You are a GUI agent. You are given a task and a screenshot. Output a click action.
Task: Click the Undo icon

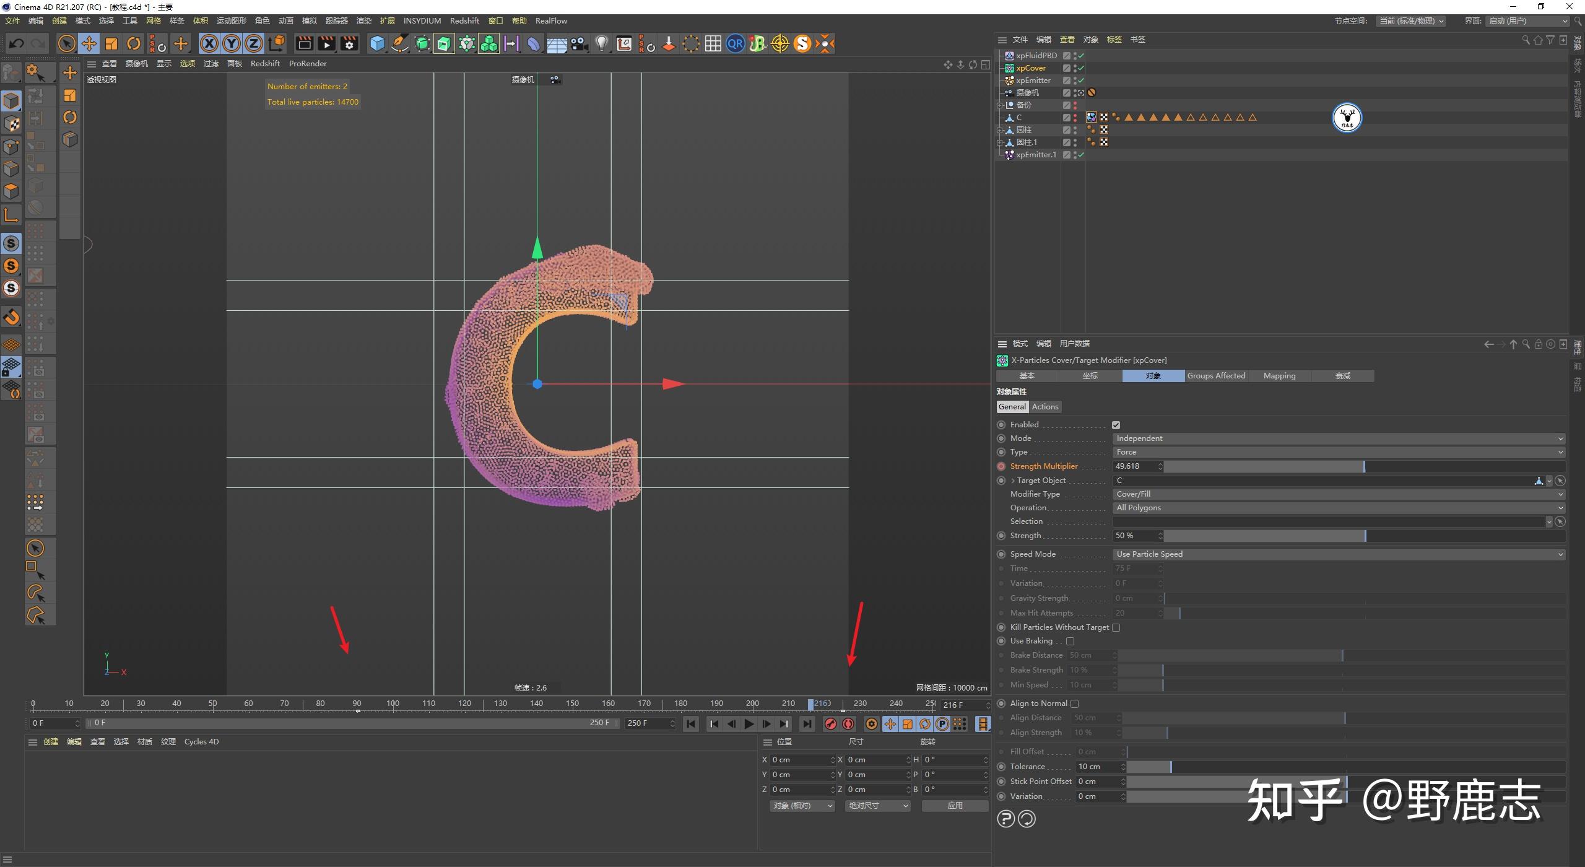[16, 43]
